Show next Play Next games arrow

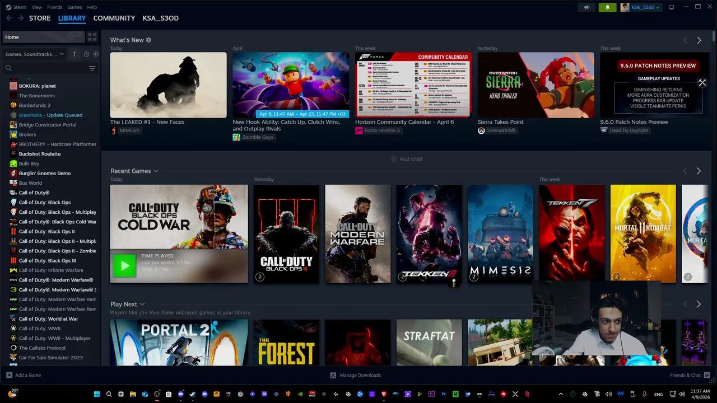pos(699,304)
